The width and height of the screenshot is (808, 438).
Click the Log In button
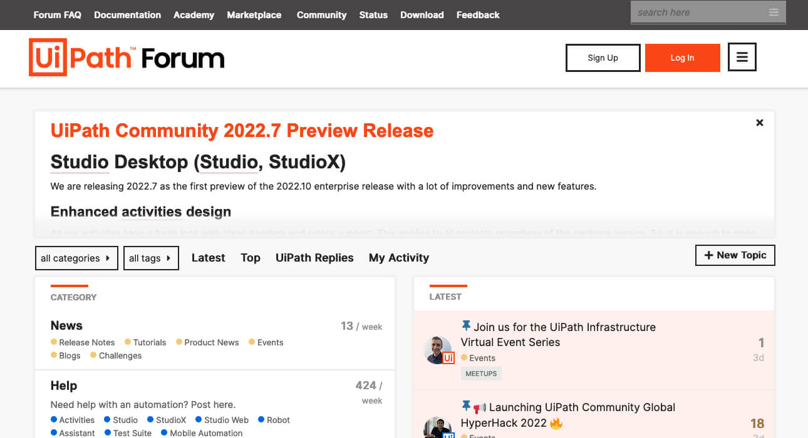682,57
